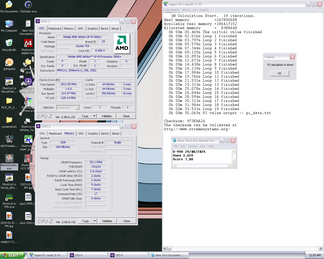This screenshot has height=259, width=324.
Task: Click Validate in the lower CPU-Z window
Action: point(107,221)
